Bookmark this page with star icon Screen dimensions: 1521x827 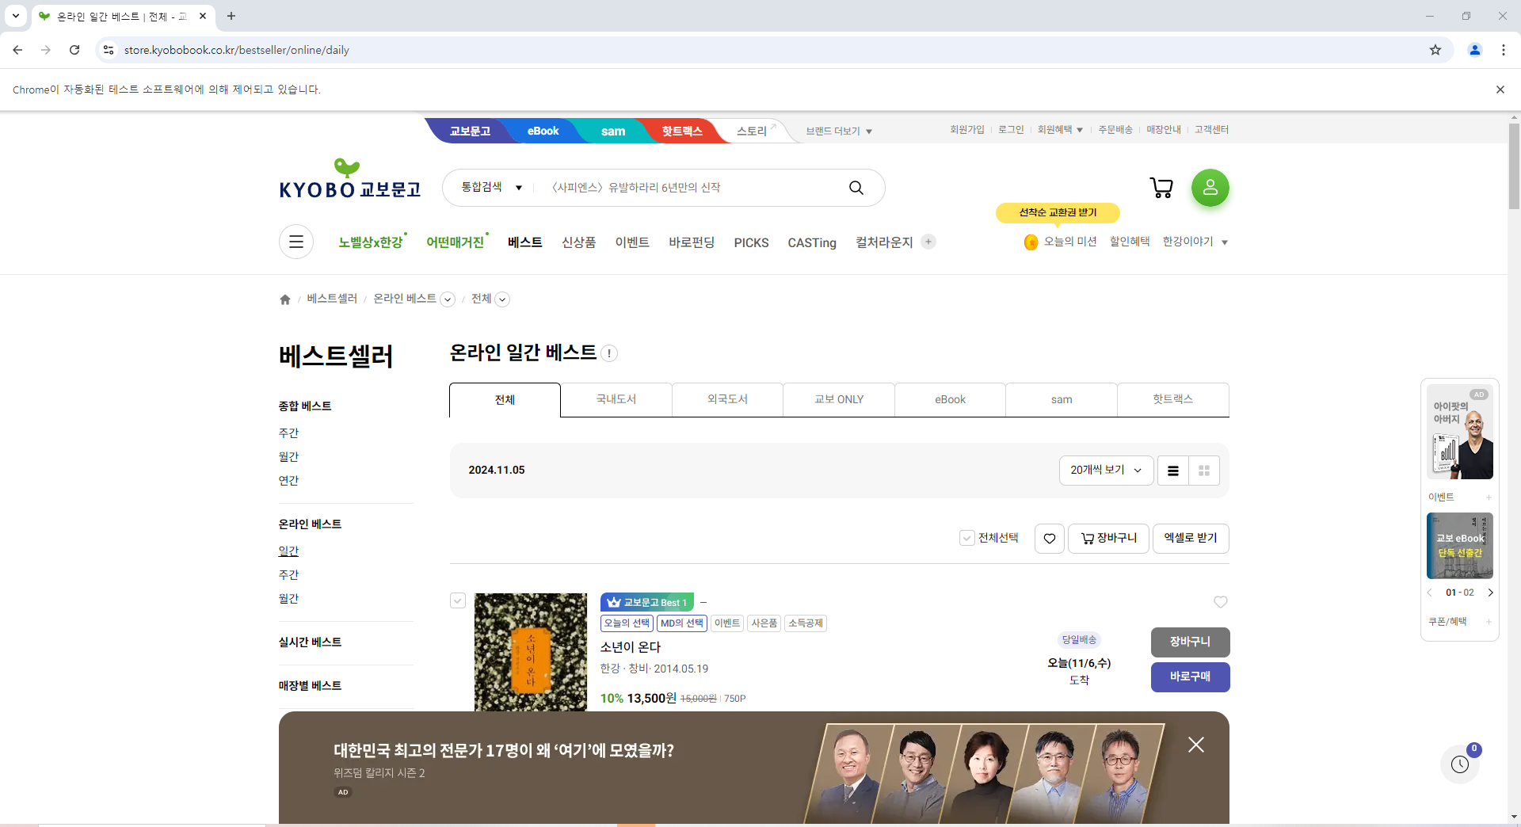click(x=1435, y=50)
